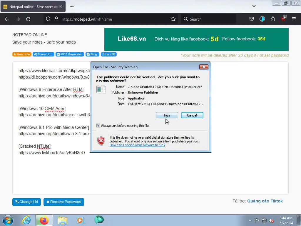
Task: Close the Open File - Security Warning dialog
Action: click(204, 67)
